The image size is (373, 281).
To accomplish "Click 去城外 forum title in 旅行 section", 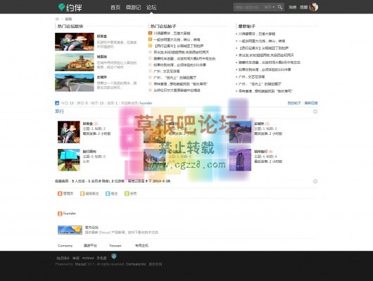I will (259, 124).
